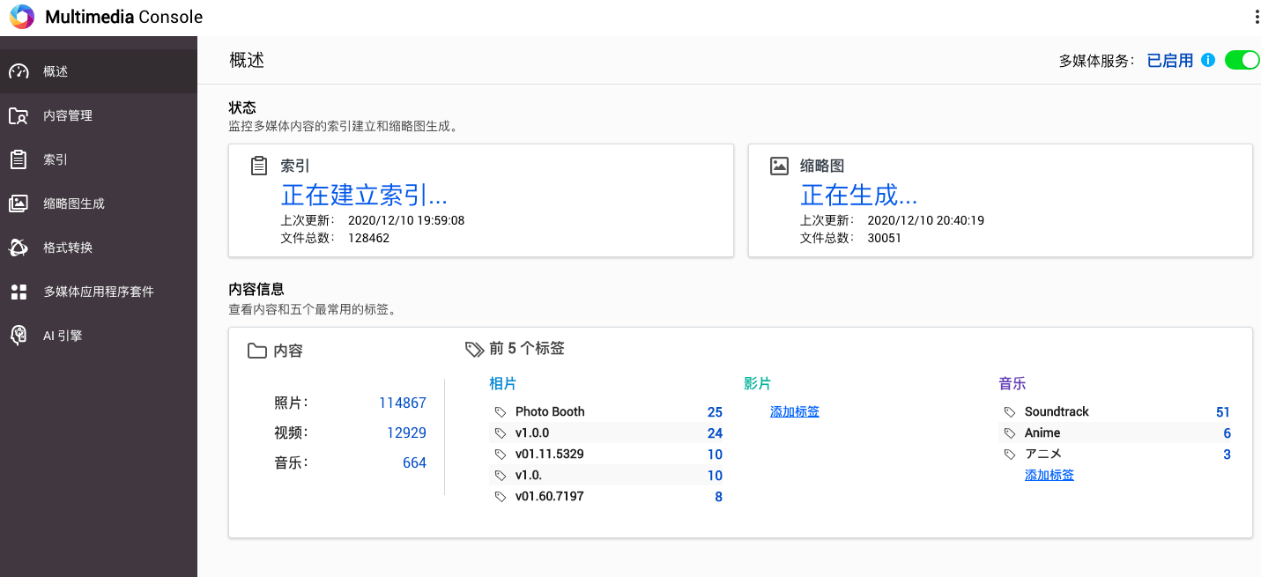This screenshot has width=1261, height=577.
Task: Click the tag icon next to 前 5 个标签
Action: [x=474, y=349]
